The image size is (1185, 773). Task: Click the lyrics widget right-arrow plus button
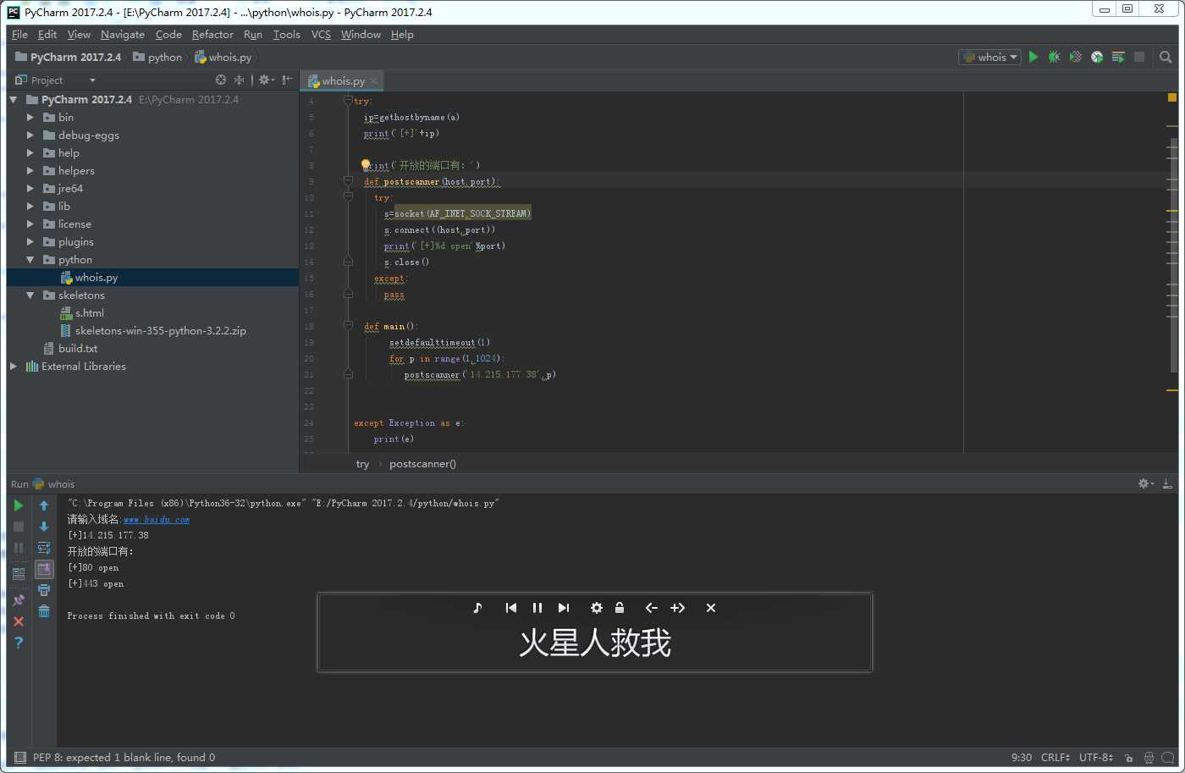[x=677, y=608]
